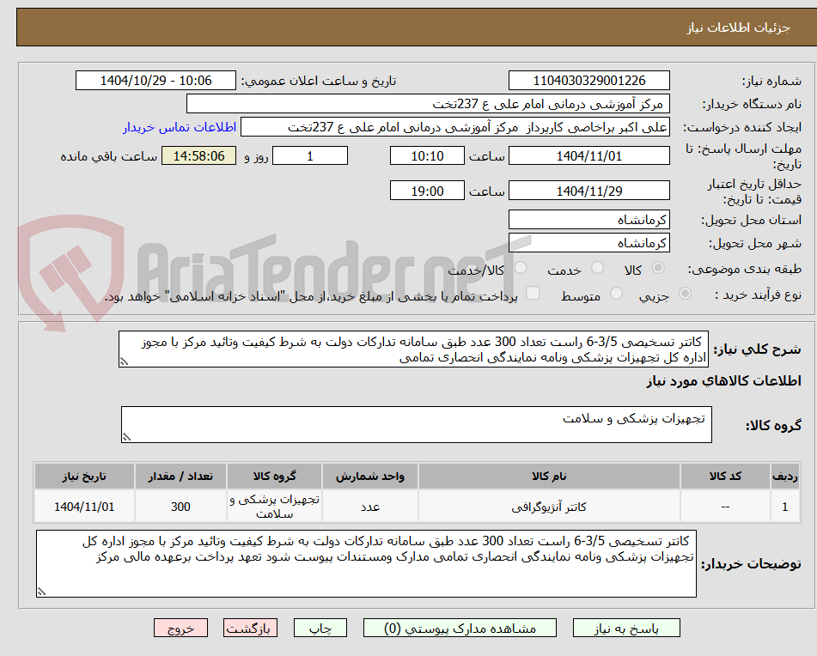Select the متوسط purchase type radio

[x=616, y=294]
